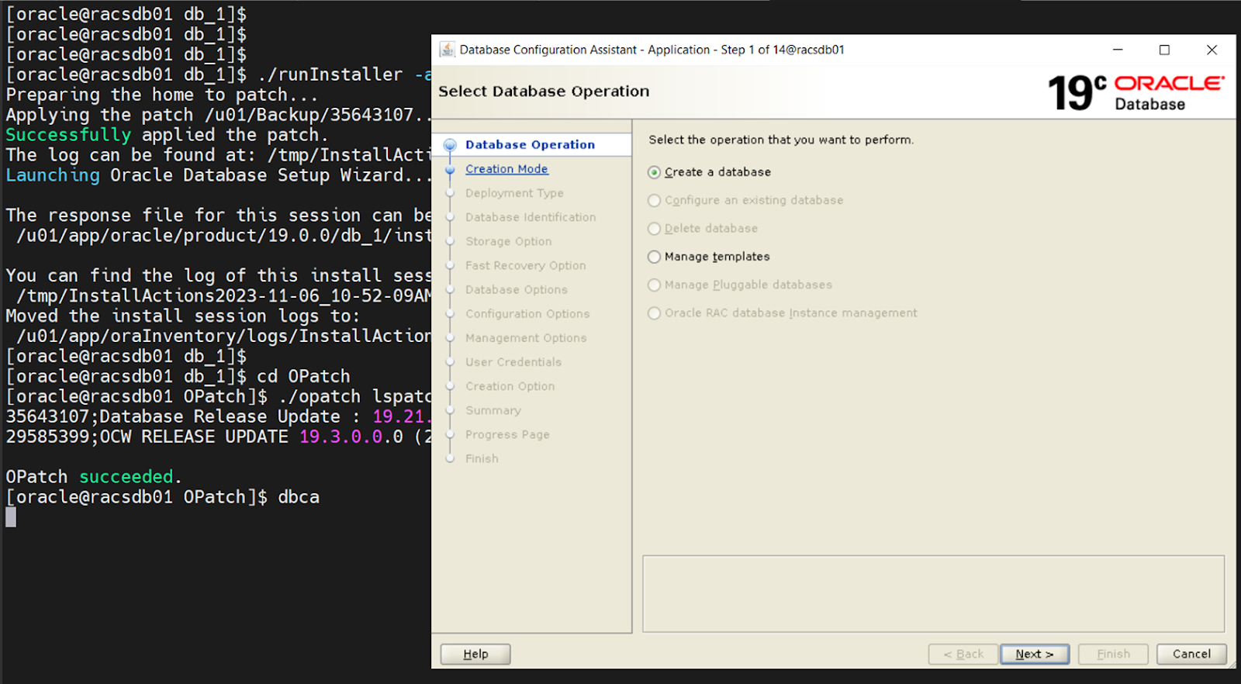Click the Java icon in title bar
Viewport: 1241px width, 684px height.
[x=447, y=50]
